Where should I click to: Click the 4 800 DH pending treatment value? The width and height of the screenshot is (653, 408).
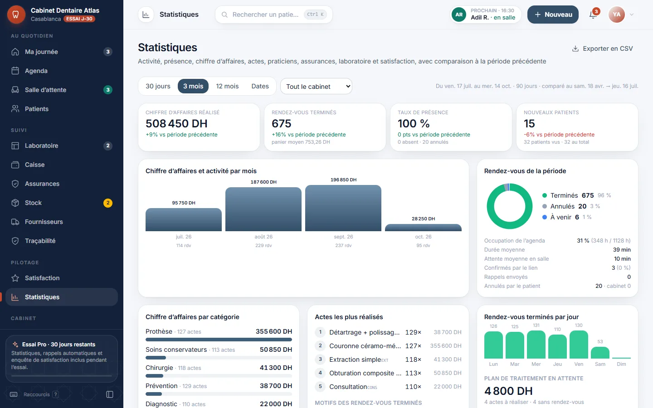(x=508, y=391)
